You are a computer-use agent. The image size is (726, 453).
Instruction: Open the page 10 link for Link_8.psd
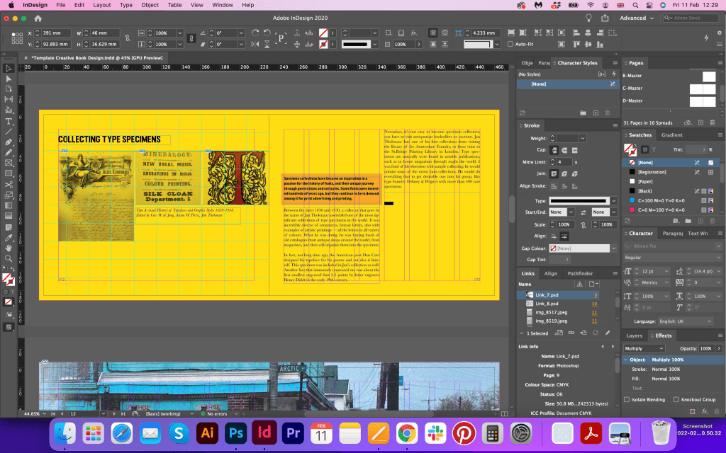pos(594,304)
